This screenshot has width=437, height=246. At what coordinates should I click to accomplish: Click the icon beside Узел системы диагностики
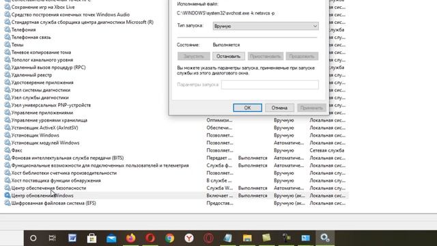click(x=8, y=90)
